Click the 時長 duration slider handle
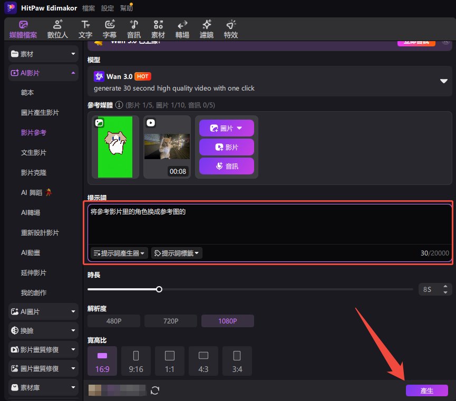The image size is (456, 401). [159, 289]
